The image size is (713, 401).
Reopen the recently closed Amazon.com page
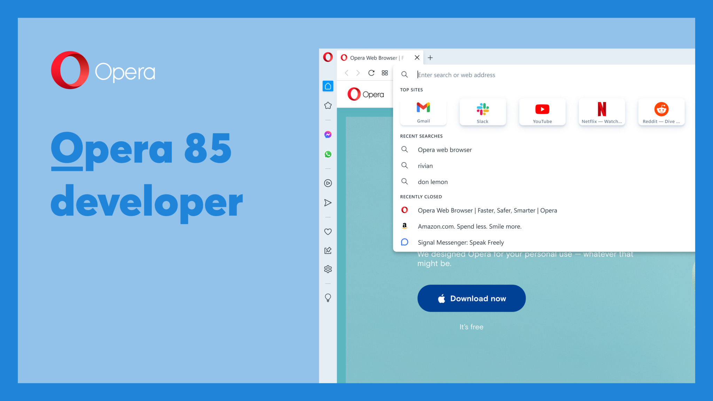pos(470,226)
